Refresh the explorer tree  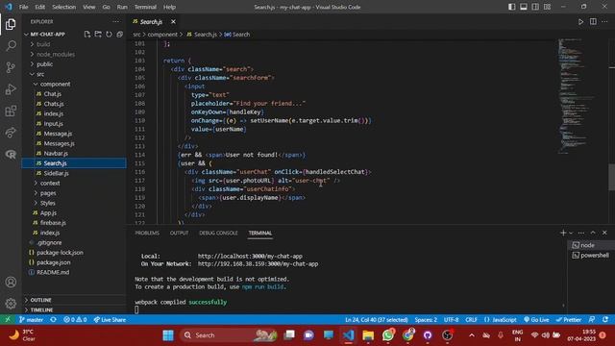109,35
